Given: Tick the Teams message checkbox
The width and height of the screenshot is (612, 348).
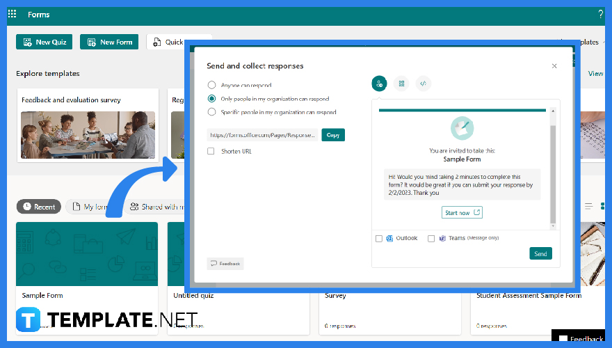Looking at the screenshot, I should 431,239.
